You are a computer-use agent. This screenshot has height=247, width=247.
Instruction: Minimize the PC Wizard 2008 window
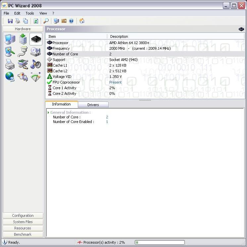[x=226, y=6]
